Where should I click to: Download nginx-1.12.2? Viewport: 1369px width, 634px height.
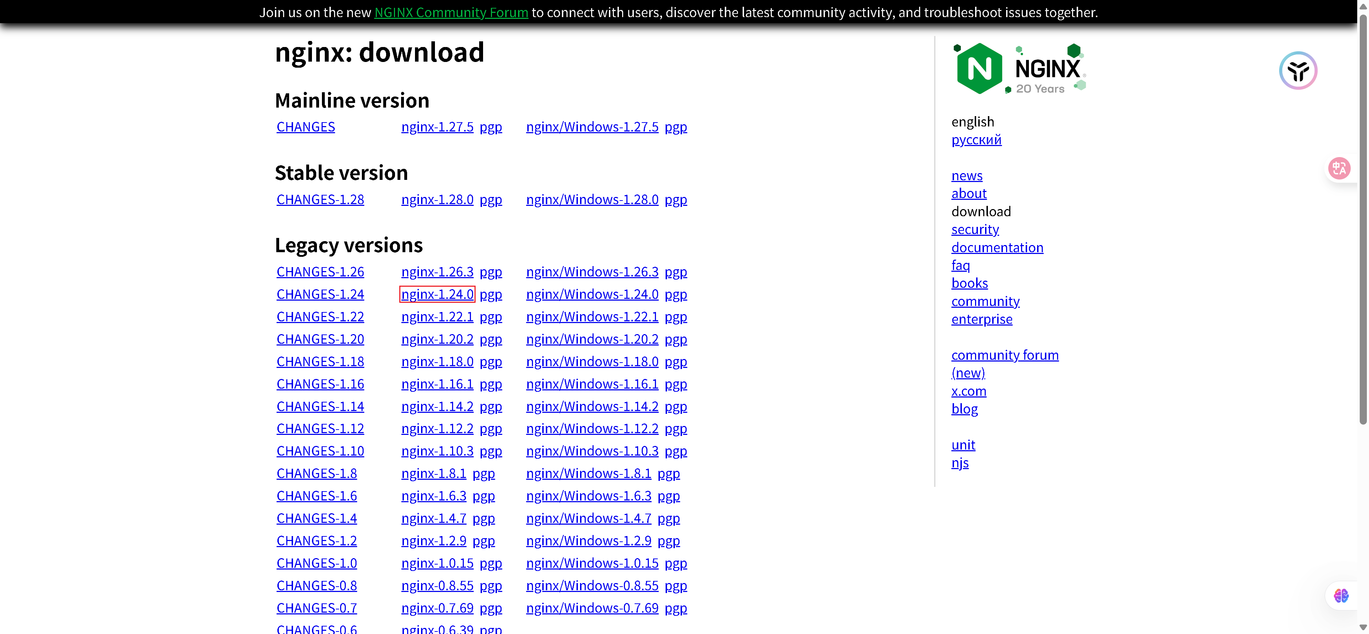click(x=437, y=428)
